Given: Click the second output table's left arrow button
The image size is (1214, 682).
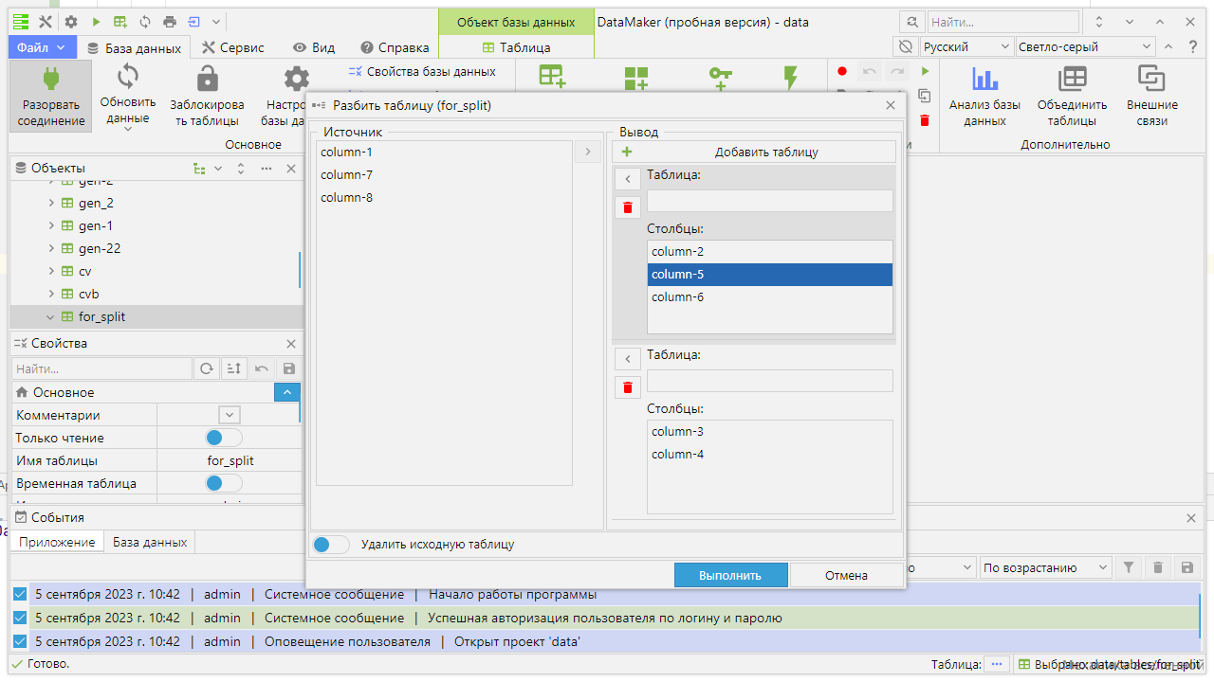Looking at the screenshot, I should click(x=628, y=359).
